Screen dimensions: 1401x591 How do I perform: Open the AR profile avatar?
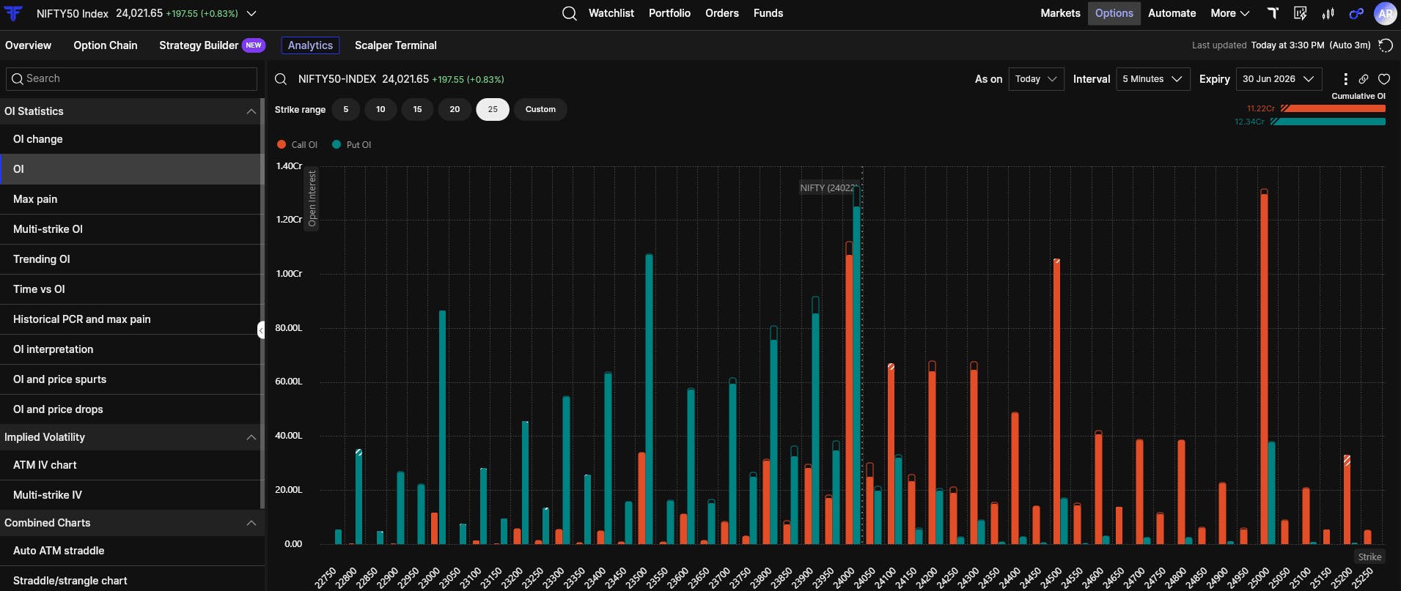(1386, 13)
